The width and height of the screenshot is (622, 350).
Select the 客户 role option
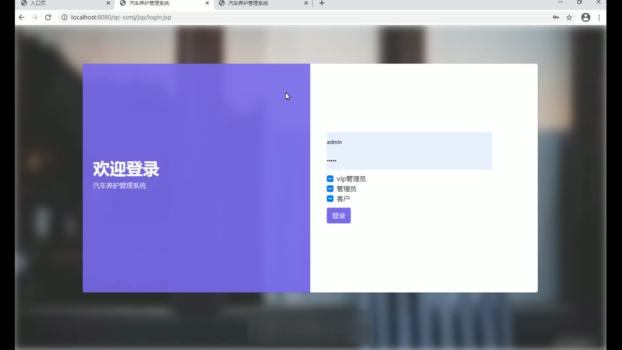(x=330, y=199)
